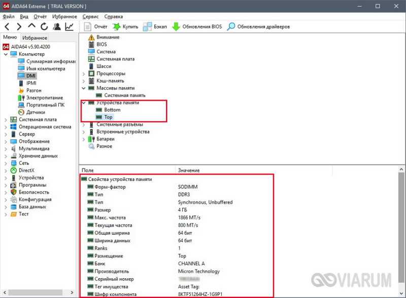The height and width of the screenshot is (298, 406).
Task: Select Системная память item
Action: click(x=121, y=95)
